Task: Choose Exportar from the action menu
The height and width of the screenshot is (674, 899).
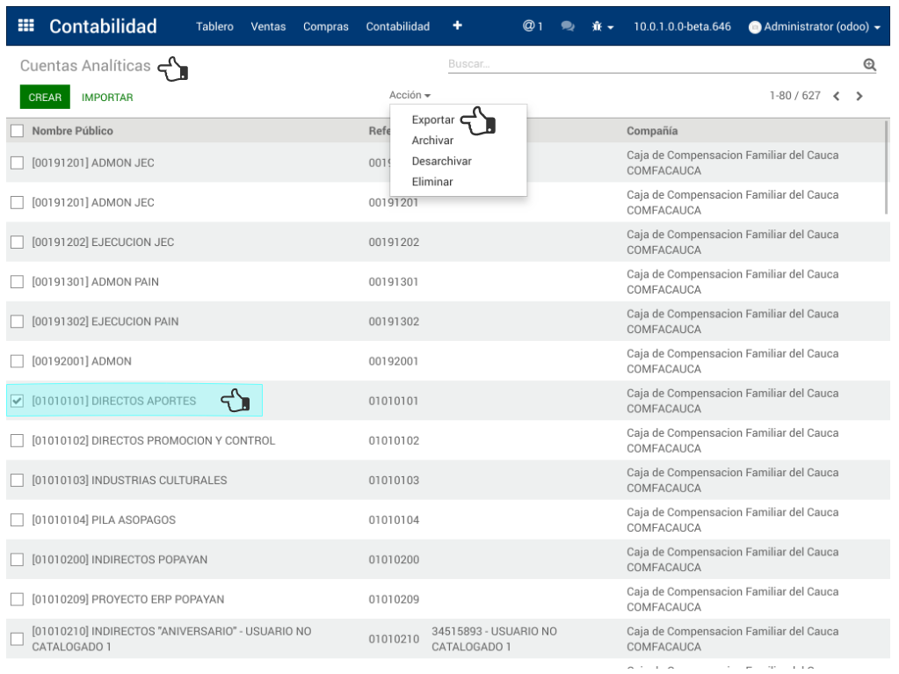Action: (x=432, y=120)
